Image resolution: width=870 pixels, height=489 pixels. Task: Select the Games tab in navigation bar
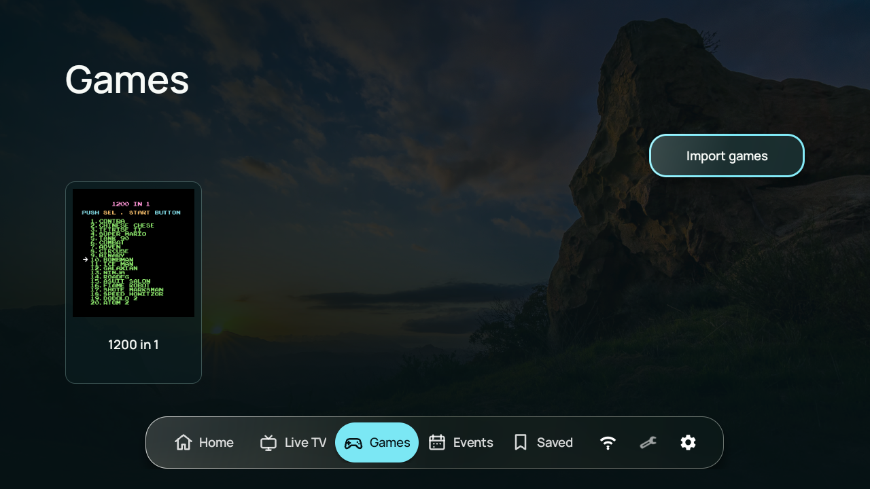(x=377, y=443)
